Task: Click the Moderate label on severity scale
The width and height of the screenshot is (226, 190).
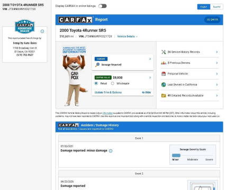Action: click(193, 159)
